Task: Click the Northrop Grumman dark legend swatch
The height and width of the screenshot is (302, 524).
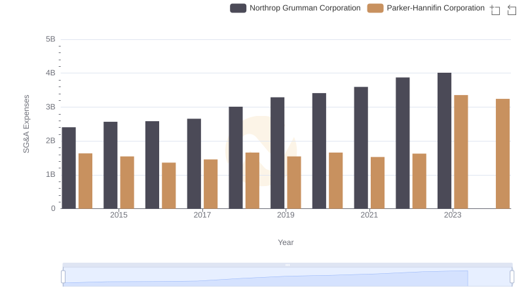Action: 238,8
